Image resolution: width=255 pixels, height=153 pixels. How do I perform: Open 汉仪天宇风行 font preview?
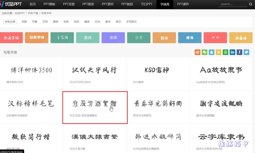click(x=94, y=70)
